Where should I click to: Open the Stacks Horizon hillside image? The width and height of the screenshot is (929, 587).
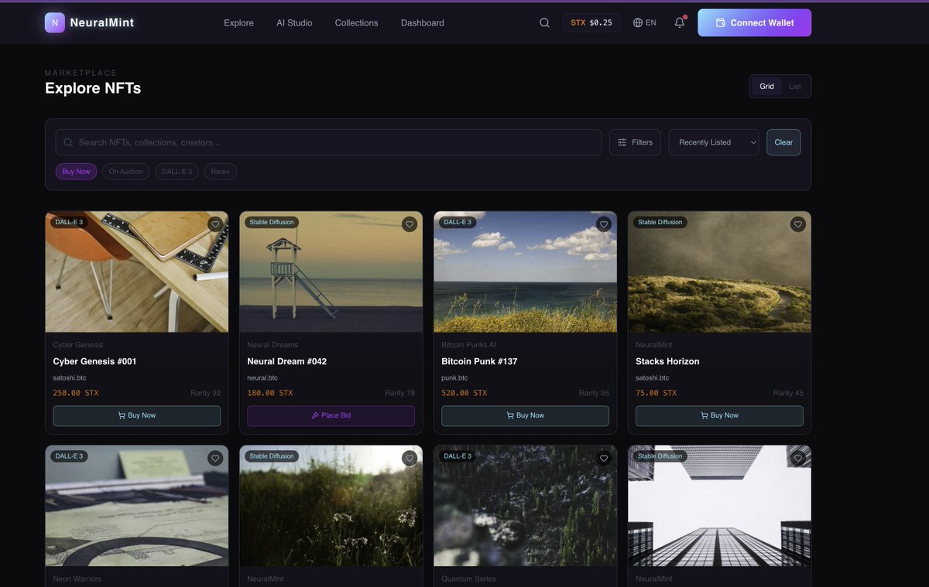point(720,271)
